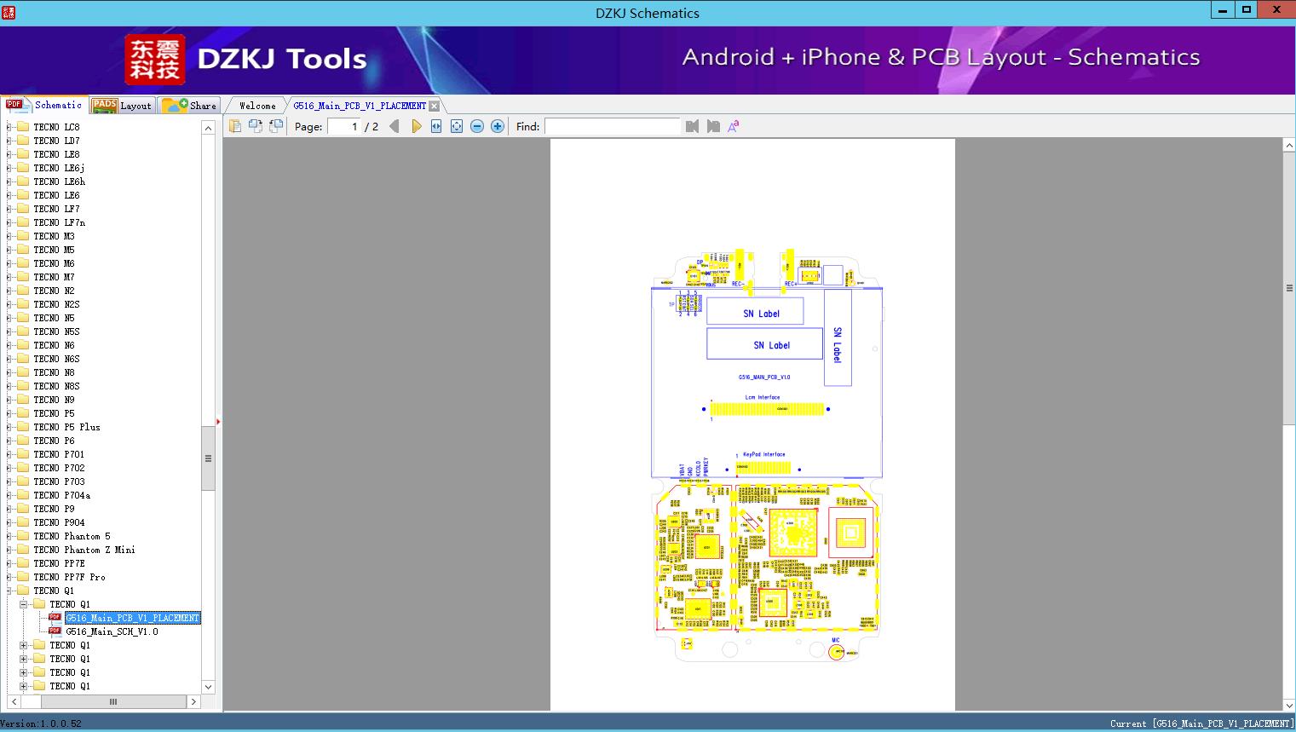Click the copy document icon in the viewer toolbar
The image size is (1296, 732).
[234, 126]
